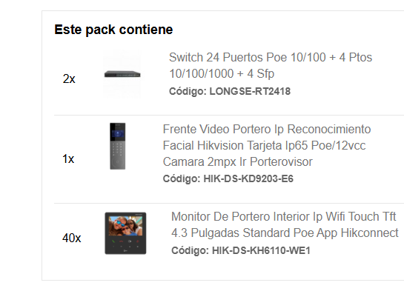
Task: Click 'Camara 2mpx Ir Porterovisor' title line
Action: click(237, 162)
